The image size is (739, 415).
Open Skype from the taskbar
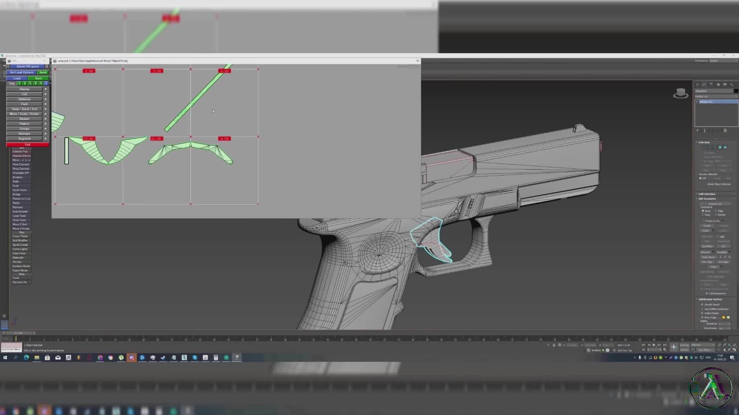195,358
